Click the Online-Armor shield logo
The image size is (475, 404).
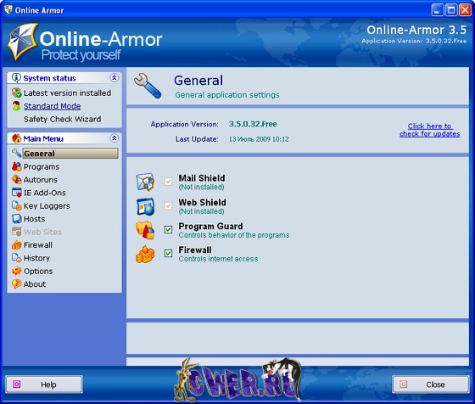[x=23, y=42]
